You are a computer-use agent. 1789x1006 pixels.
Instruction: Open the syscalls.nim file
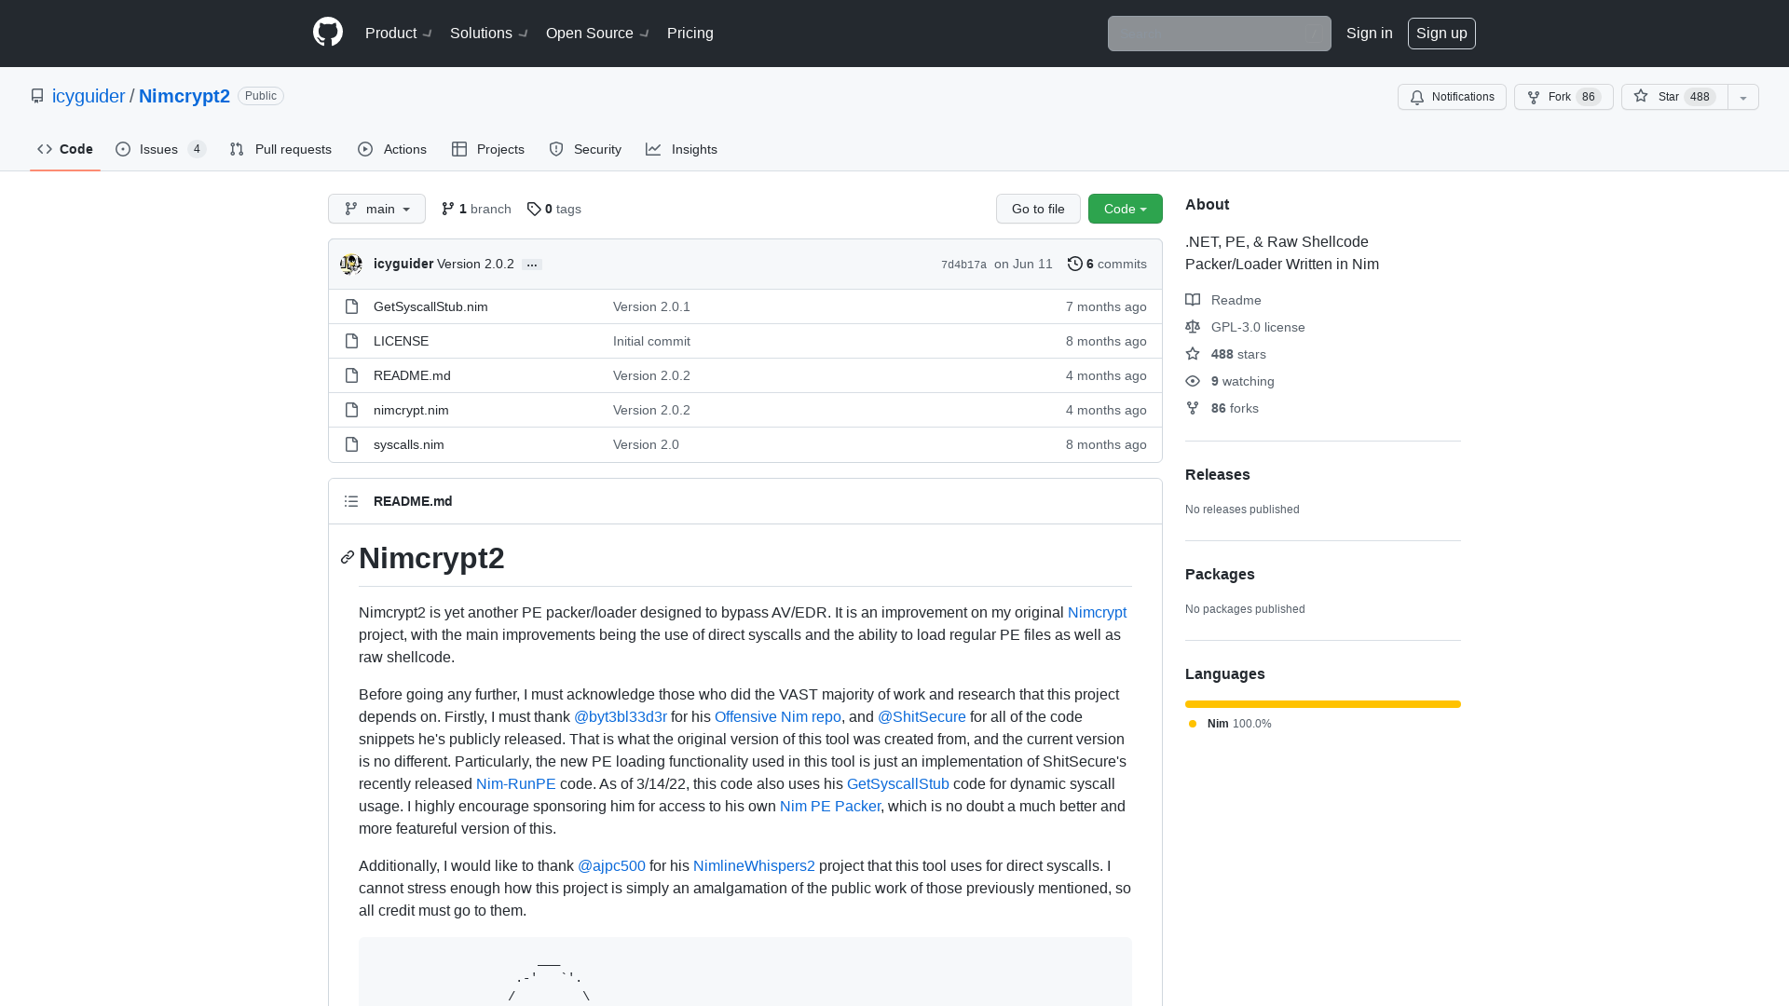(409, 444)
